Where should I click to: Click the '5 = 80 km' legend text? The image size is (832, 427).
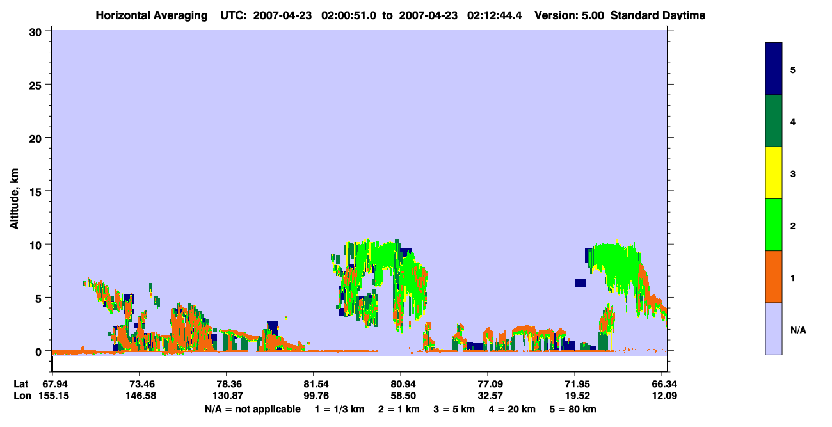pyautogui.click(x=573, y=409)
